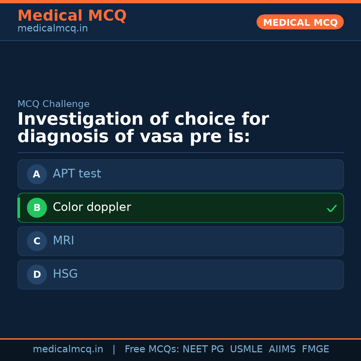Select the APT test answer option

click(180, 174)
